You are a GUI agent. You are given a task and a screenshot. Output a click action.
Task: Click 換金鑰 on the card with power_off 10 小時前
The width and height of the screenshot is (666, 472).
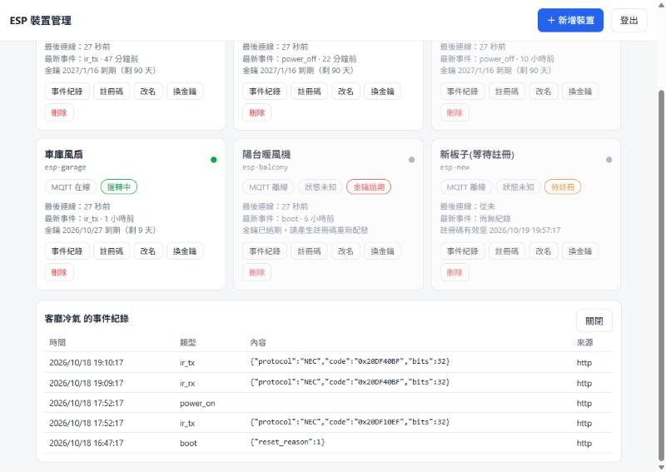[580, 92]
